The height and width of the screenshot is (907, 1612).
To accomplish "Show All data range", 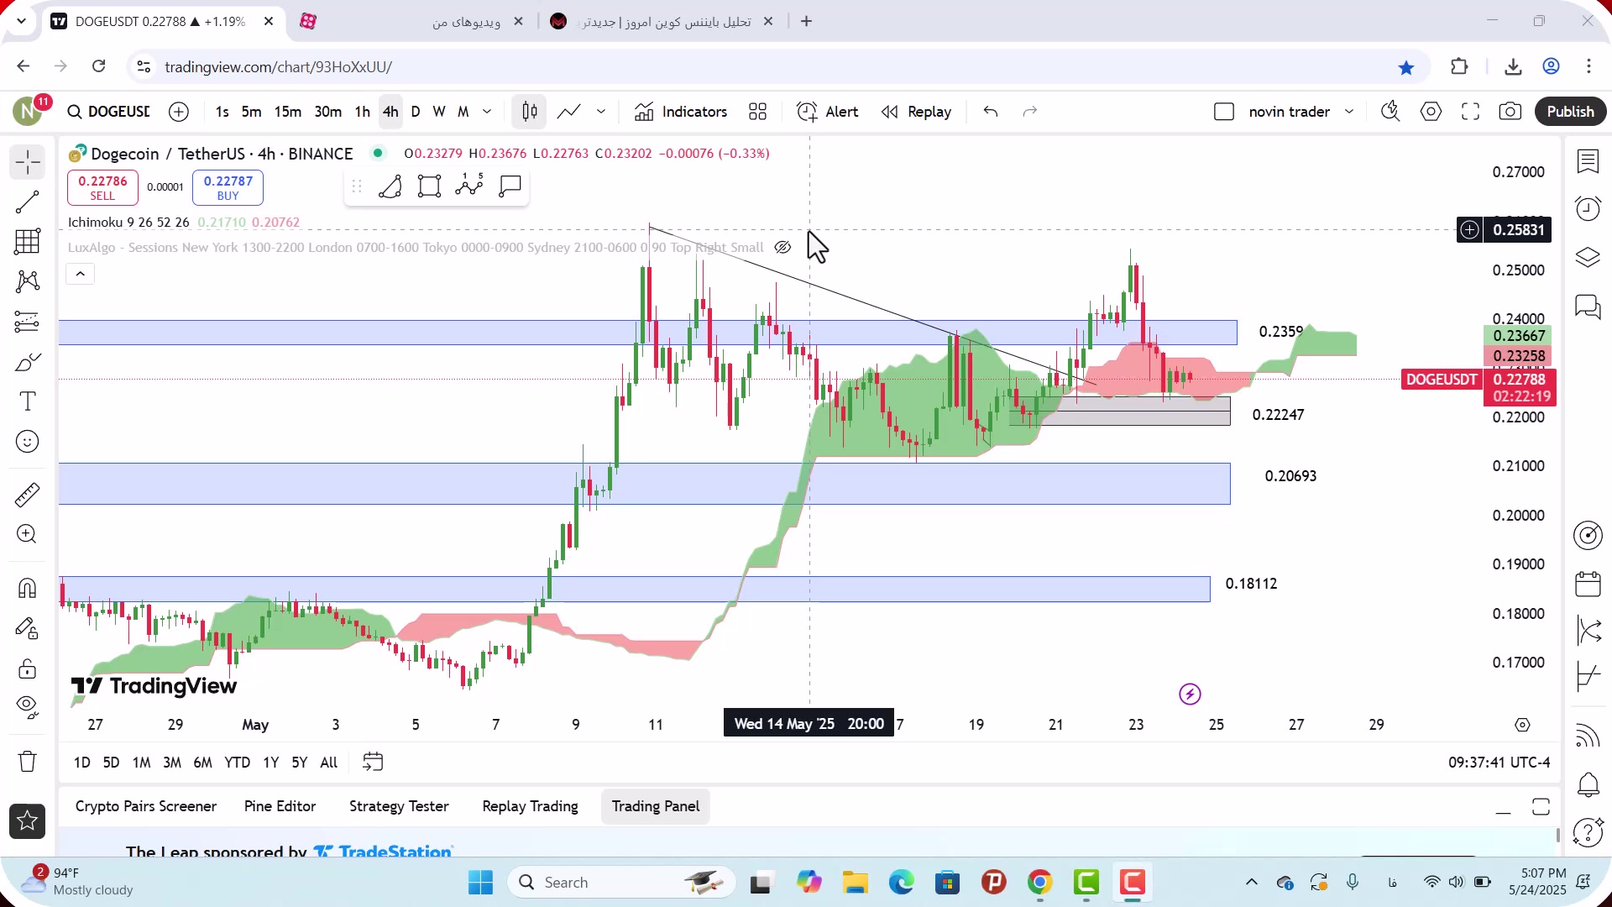I will [329, 763].
